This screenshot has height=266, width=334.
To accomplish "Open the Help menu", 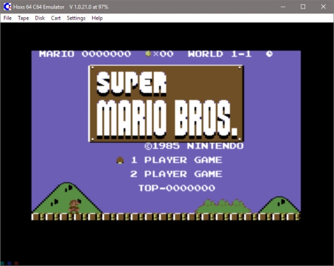I will click(97, 18).
